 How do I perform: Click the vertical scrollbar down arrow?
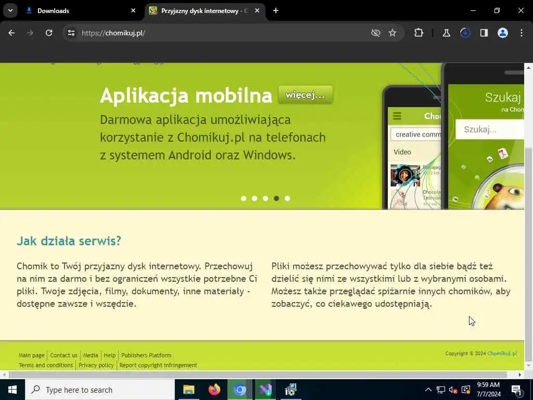tap(529, 366)
